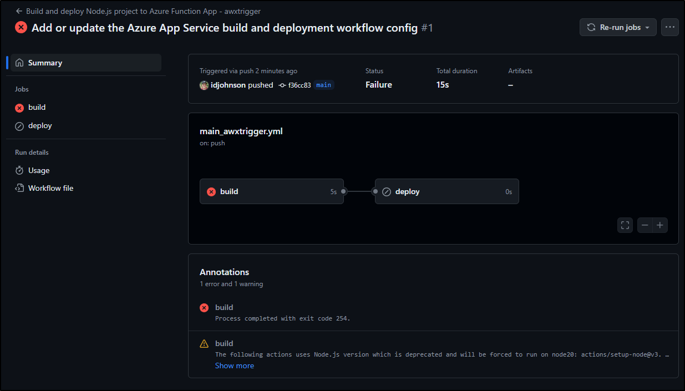Click the build warning annotation title

pos(224,343)
